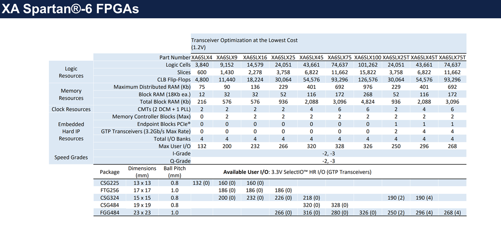Select part number XA6SLX45T
The height and width of the screenshot is (239, 501).
coord(424,58)
